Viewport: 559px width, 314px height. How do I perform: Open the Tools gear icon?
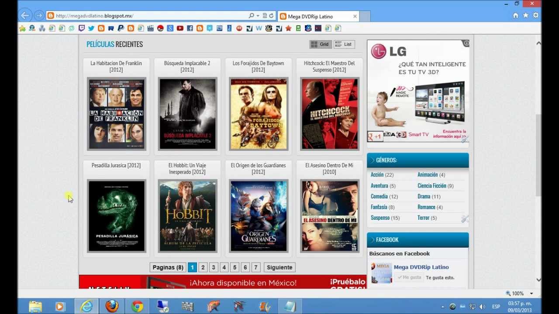[x=536, y=15]
